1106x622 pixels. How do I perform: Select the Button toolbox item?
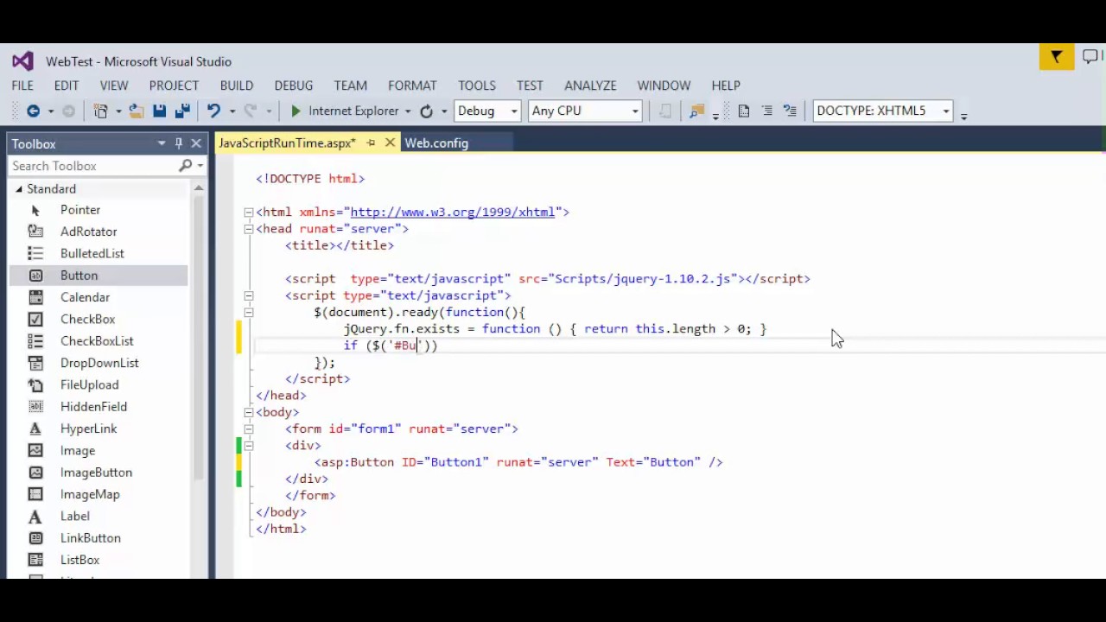99,276
